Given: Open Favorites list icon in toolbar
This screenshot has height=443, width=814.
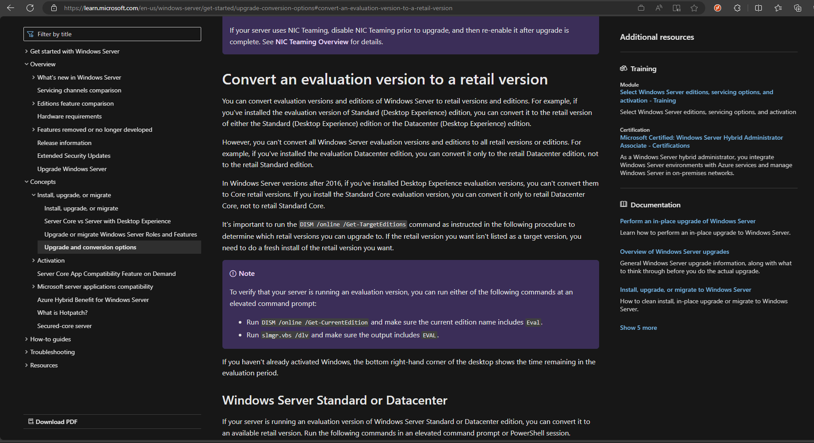Looking at the screenshot, I should click(x=778, y=8).
